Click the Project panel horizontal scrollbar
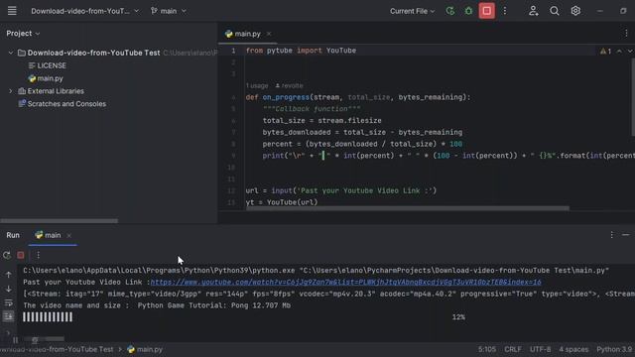Viewport: 635px width, 357px height. tap(60, 221)
